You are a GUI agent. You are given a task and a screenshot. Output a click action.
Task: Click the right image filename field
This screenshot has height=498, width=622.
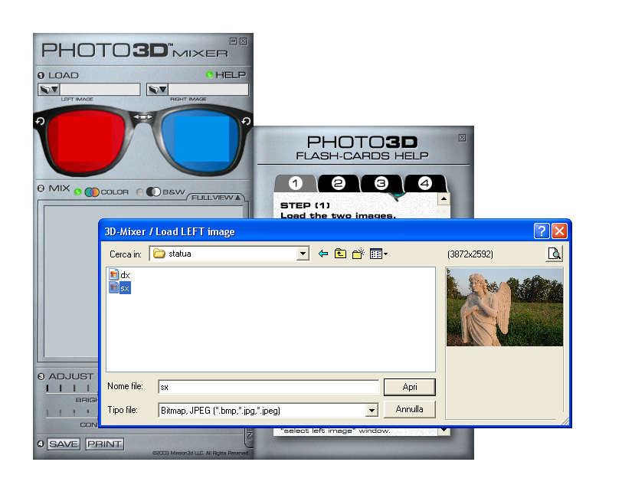point(208,90)
